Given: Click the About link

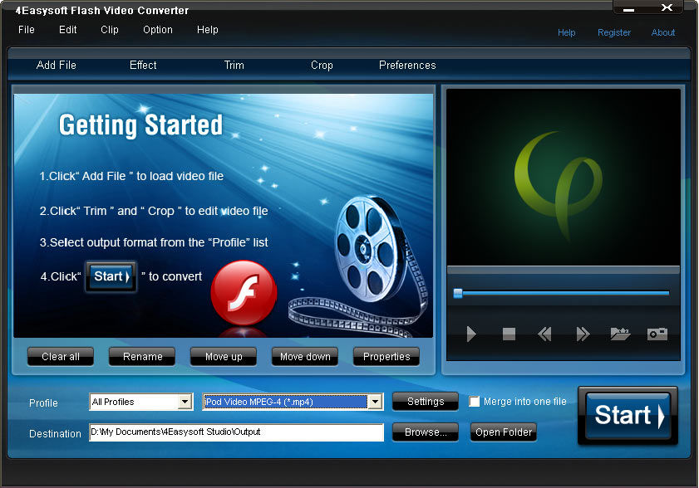Looking at the screenshot, I should coord(663,32).
